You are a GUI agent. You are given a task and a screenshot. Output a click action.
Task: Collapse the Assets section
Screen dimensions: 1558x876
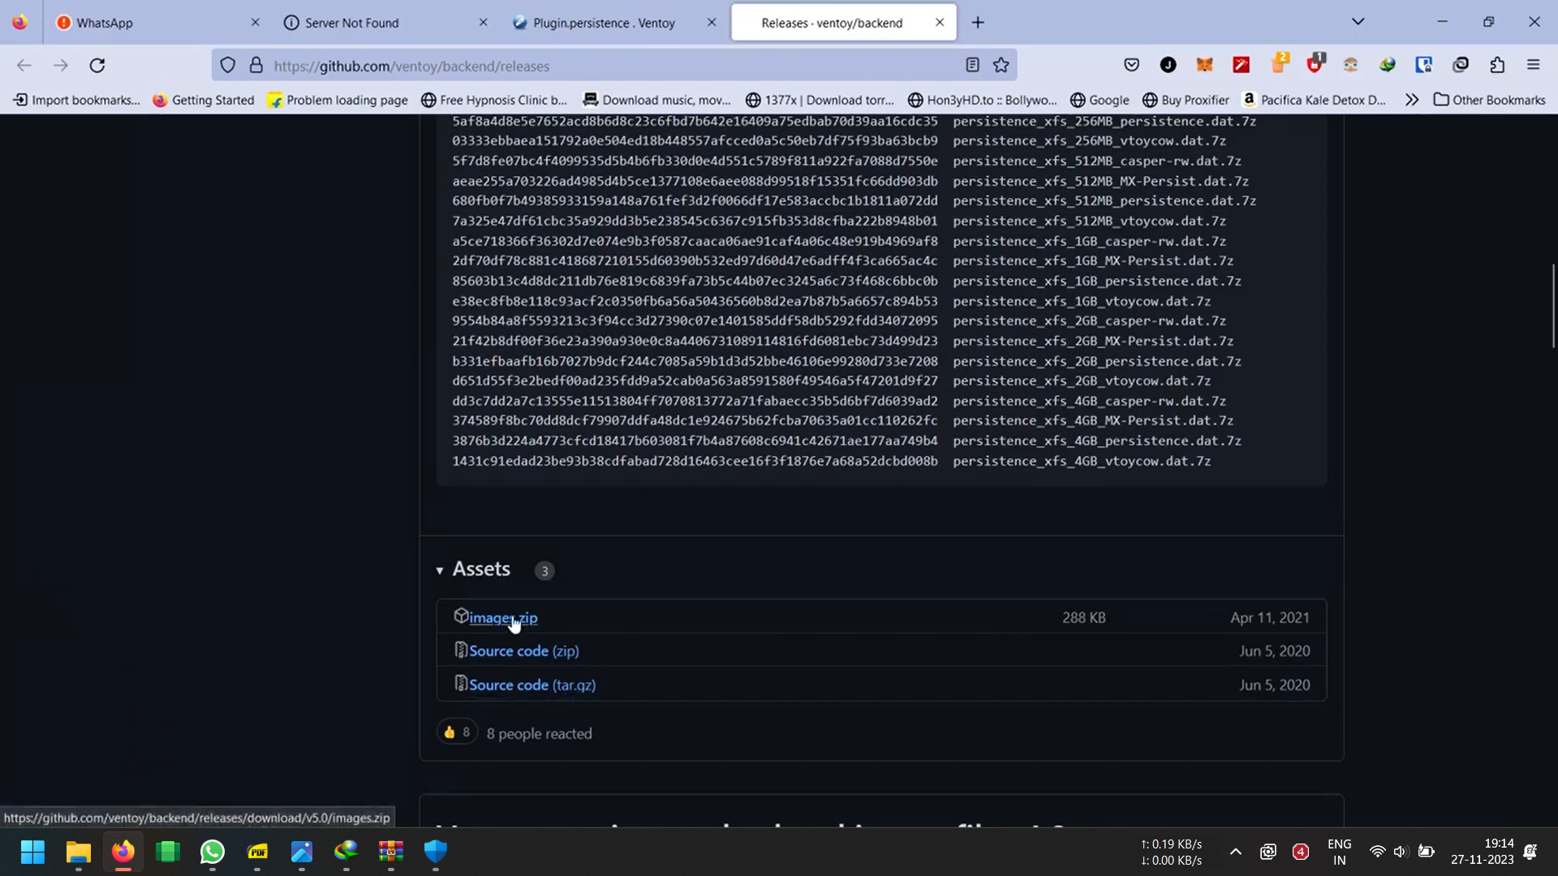(x=439, y=570)
